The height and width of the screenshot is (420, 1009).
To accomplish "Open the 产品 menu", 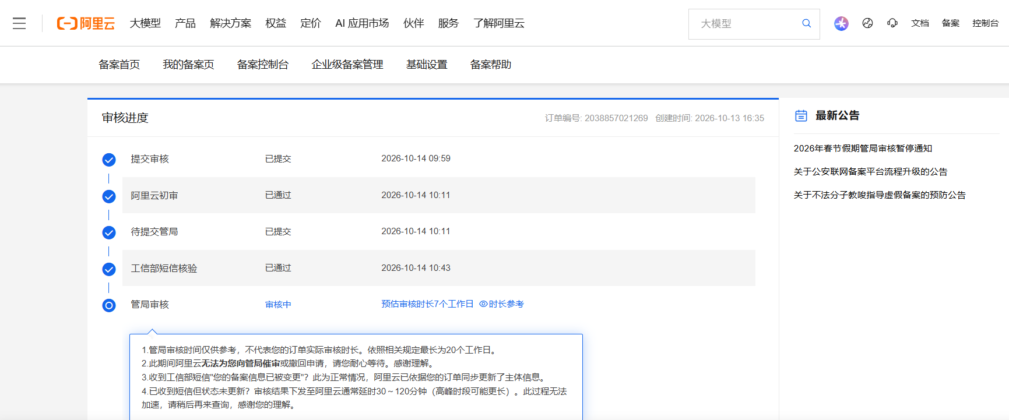I will click(x=185, y=23).
